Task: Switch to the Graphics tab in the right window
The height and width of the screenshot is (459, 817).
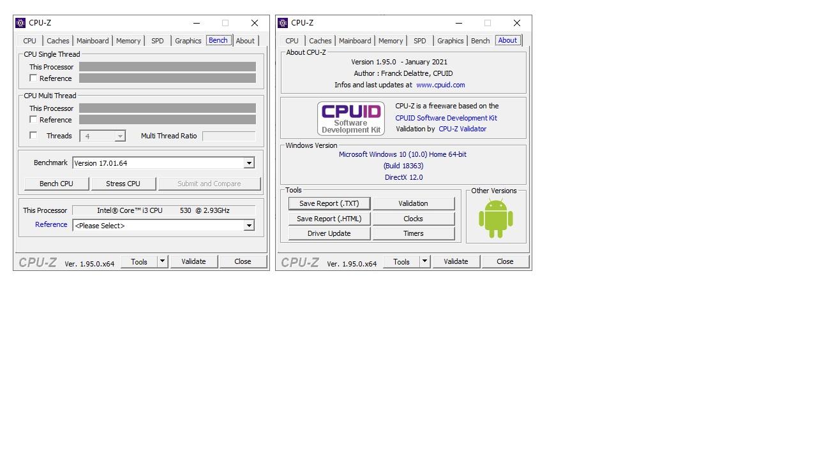Action: [x=451, y=41]
